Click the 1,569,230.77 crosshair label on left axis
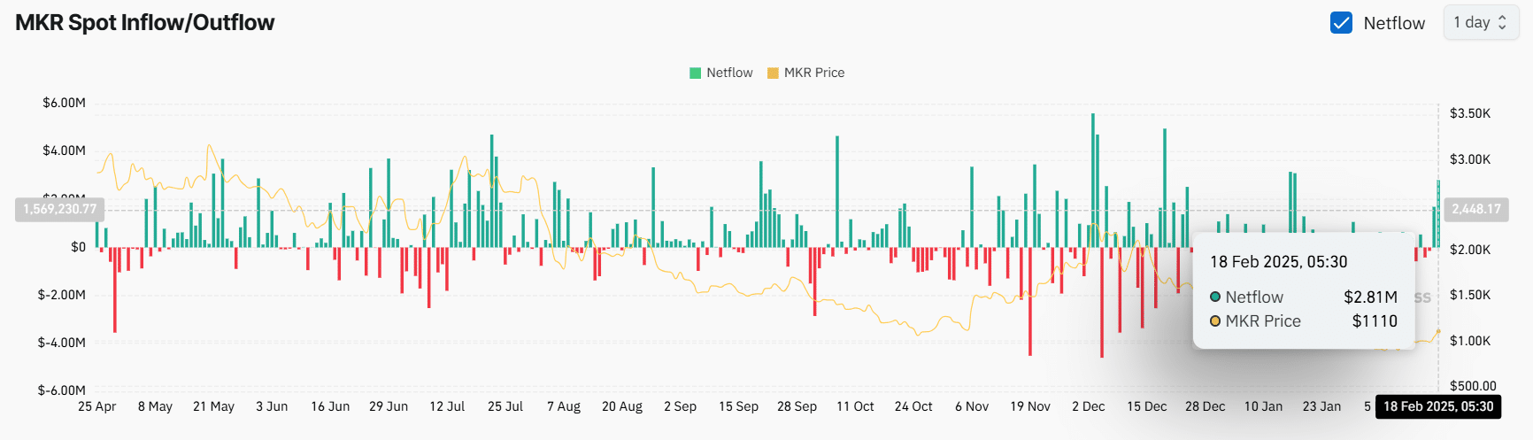 [x=60, y=209]
